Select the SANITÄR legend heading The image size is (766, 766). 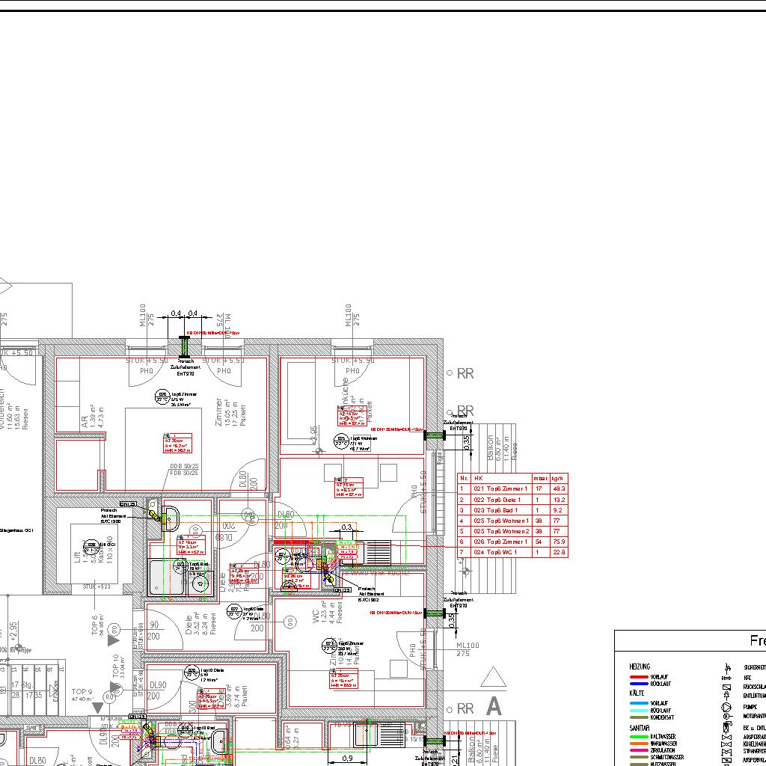pos(640,727)
